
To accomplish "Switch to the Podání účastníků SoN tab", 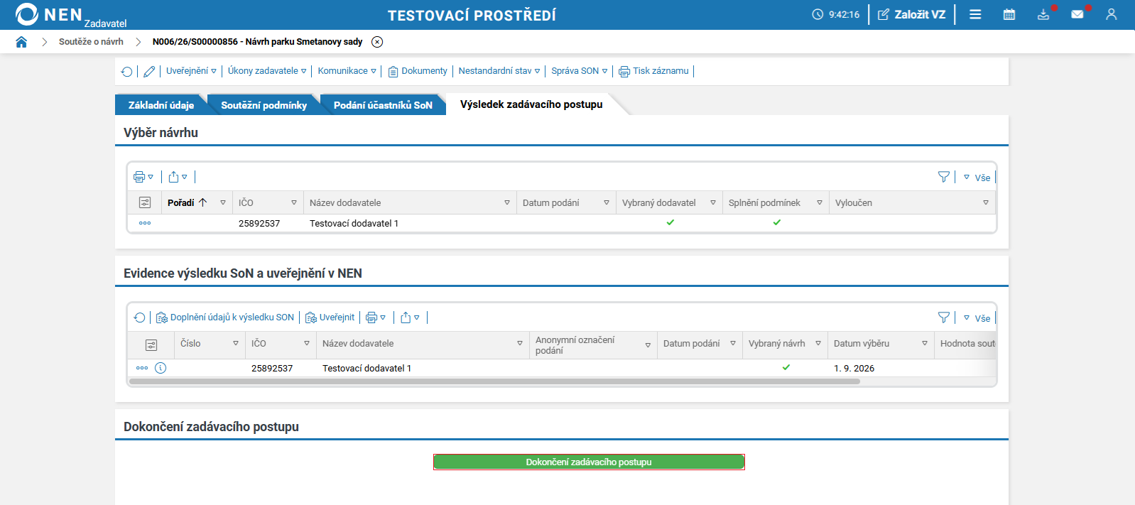I will tap(383, 105).
